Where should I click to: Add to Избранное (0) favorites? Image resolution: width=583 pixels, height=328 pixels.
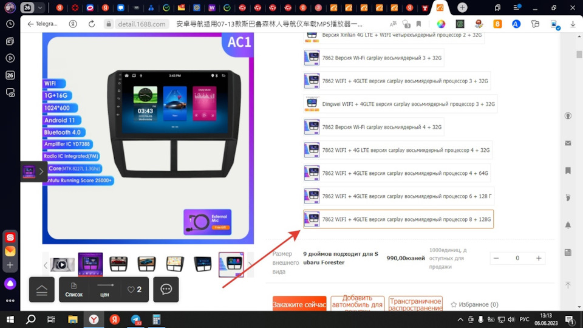[x=474, y=304]
